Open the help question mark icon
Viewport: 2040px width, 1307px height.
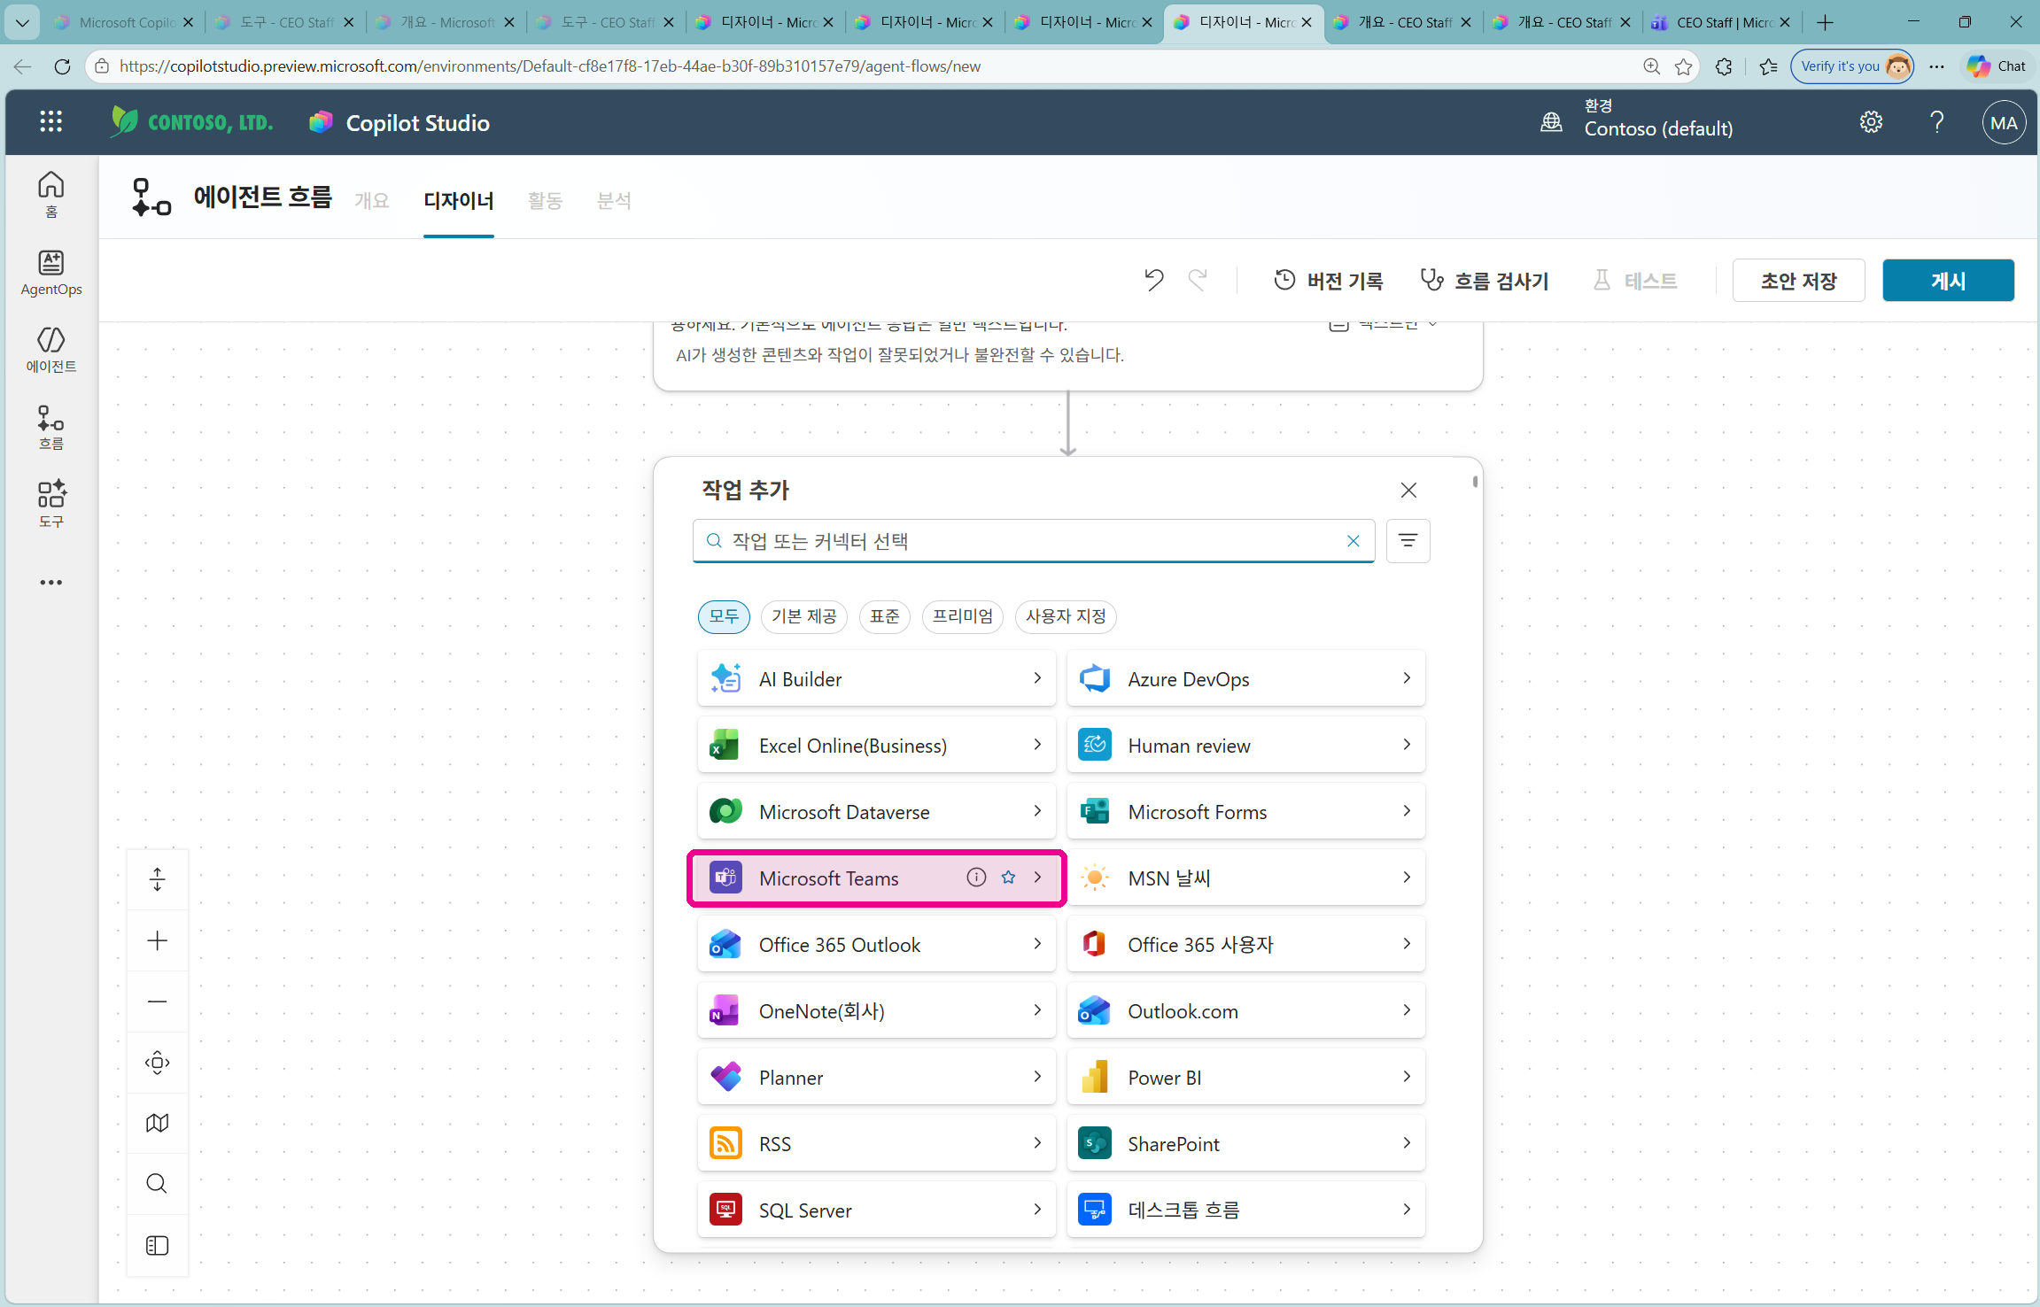point(1937,122)
